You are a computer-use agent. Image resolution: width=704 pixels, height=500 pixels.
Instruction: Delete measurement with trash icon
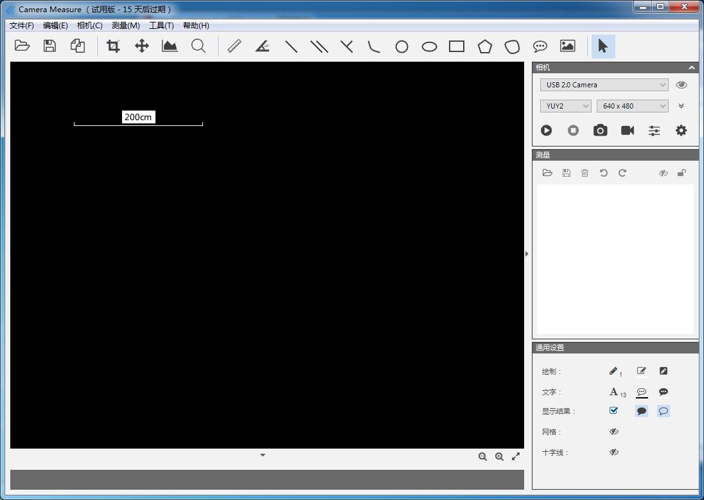coord(585,173)
